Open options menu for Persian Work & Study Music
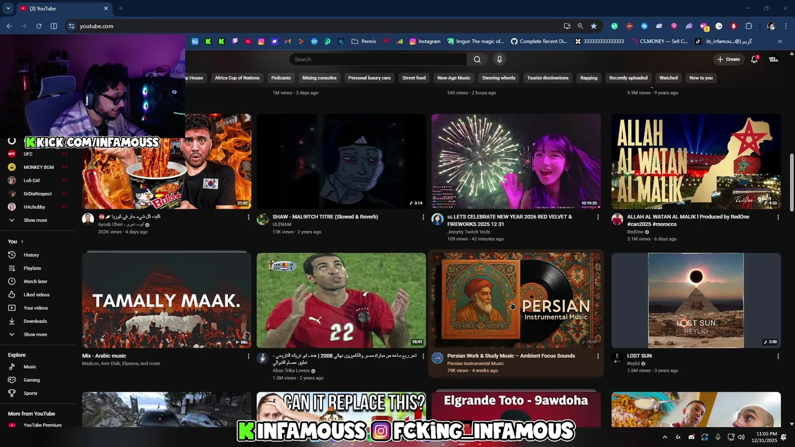The image size is (795, 447). pos(598,357)
